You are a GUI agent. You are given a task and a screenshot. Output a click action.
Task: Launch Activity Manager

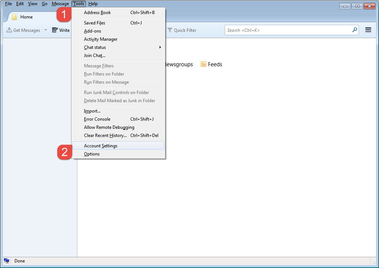(118, 39)
